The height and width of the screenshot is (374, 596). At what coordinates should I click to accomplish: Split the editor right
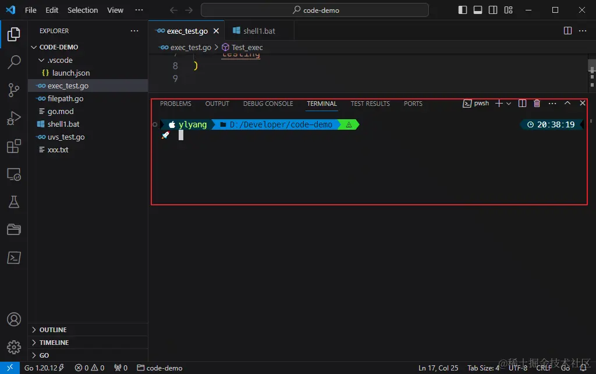coord(567,31)
